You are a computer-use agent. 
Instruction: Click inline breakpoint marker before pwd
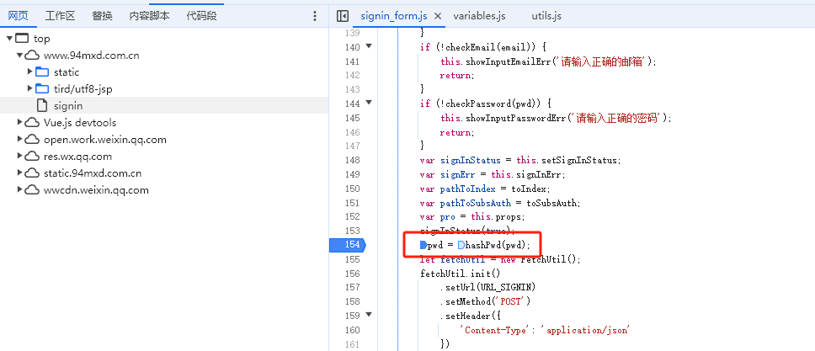point(423,245)
